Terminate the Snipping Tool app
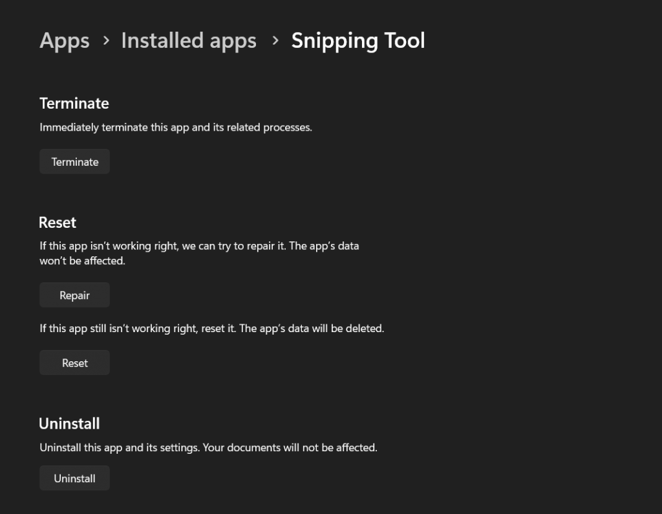 74,161
